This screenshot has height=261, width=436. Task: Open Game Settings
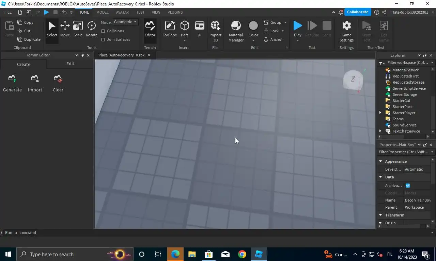[346, 31]
